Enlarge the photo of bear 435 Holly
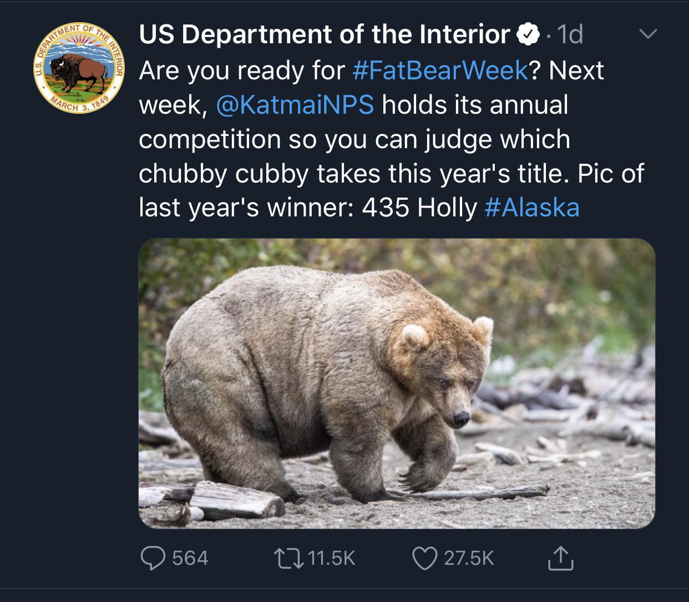Image resolution: width=689 pixels, height=602 pixels. pyautogui.click(x=397, y=383)
